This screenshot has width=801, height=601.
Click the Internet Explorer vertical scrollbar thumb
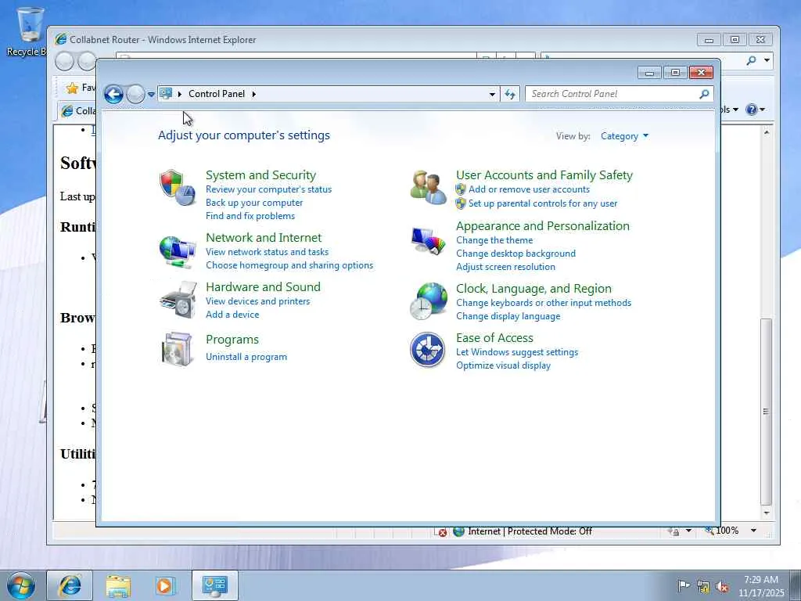765,411
